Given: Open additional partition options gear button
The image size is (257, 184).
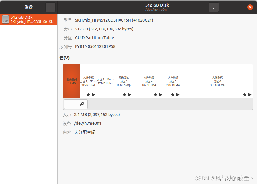Looking at the screenshot, I should coord(82,104).
